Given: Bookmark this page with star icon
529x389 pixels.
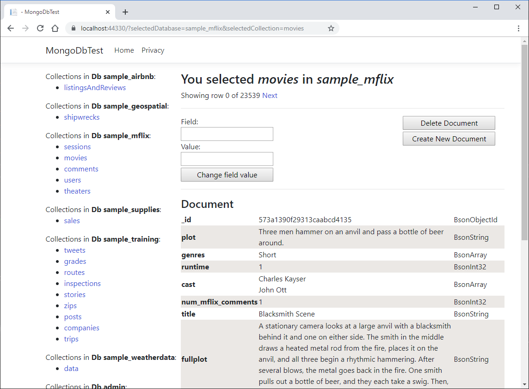Looking at the screenshot, I should (331, 28).
